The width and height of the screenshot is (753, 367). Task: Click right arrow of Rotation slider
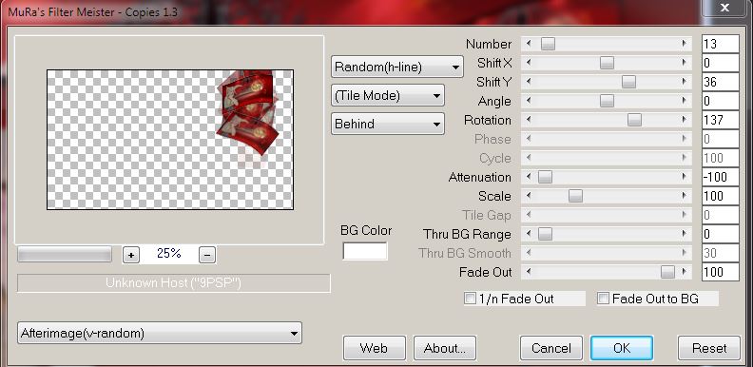tap(684, 120)
